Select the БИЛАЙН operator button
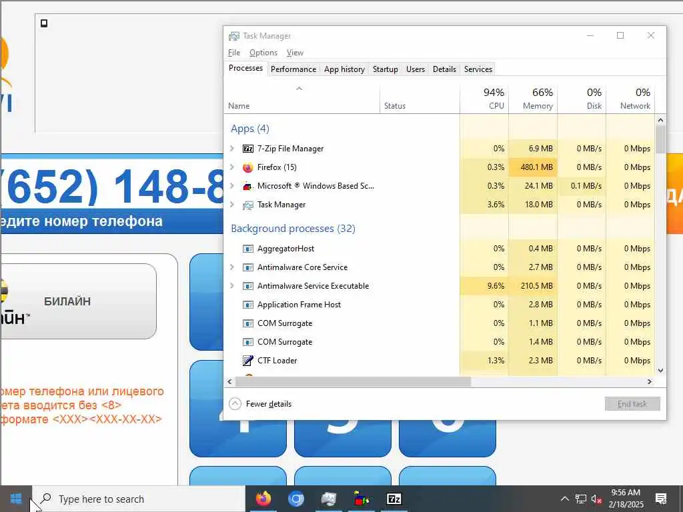Viewport: 683px width, 512px height. pos(79,301)
